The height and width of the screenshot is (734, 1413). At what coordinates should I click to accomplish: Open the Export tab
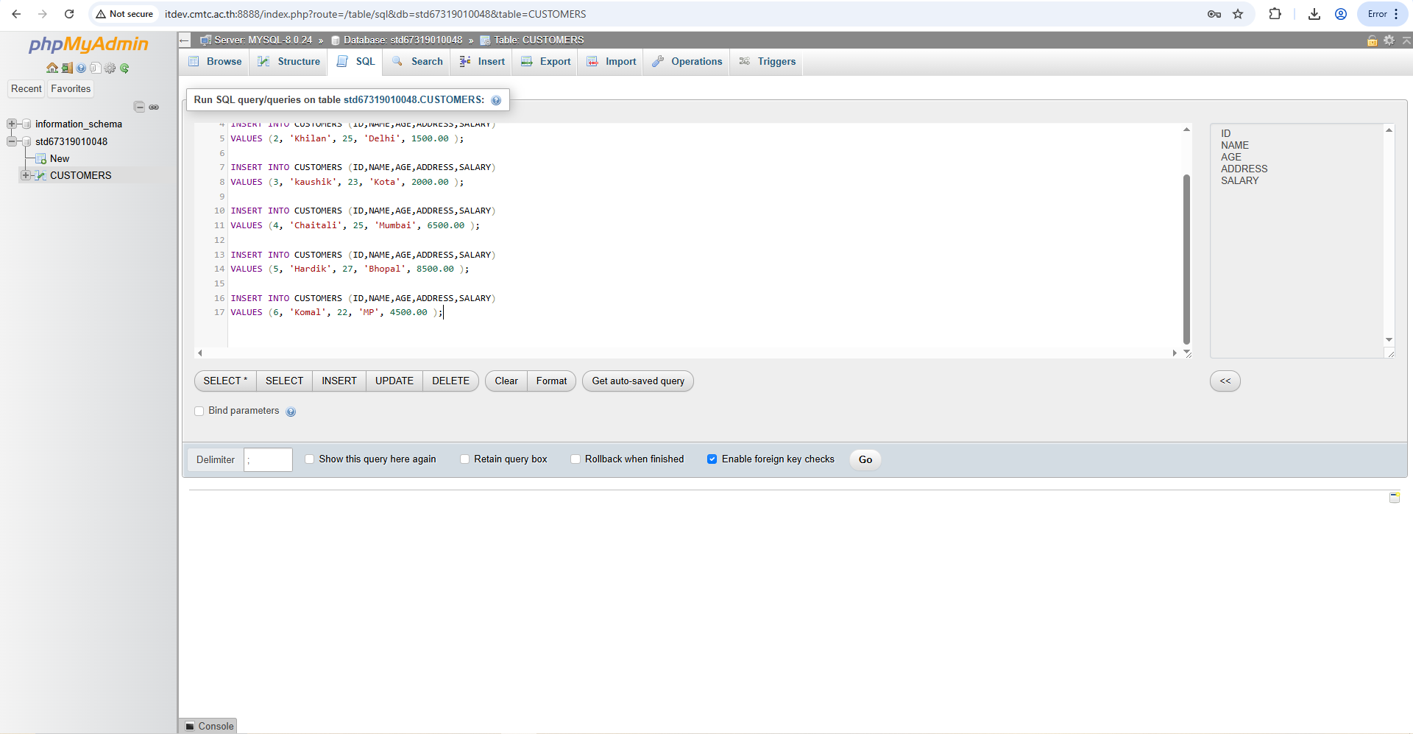click(546, 62)
